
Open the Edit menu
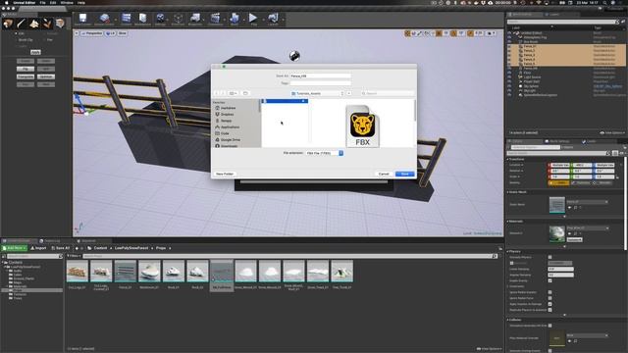(x=53, y=2)
